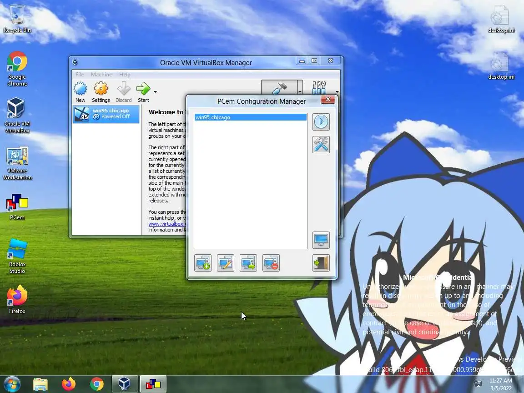The height and width of the screenshot is (393, 524).
Task: Open the VirtualBox Help menu
Action: (125, 75)
